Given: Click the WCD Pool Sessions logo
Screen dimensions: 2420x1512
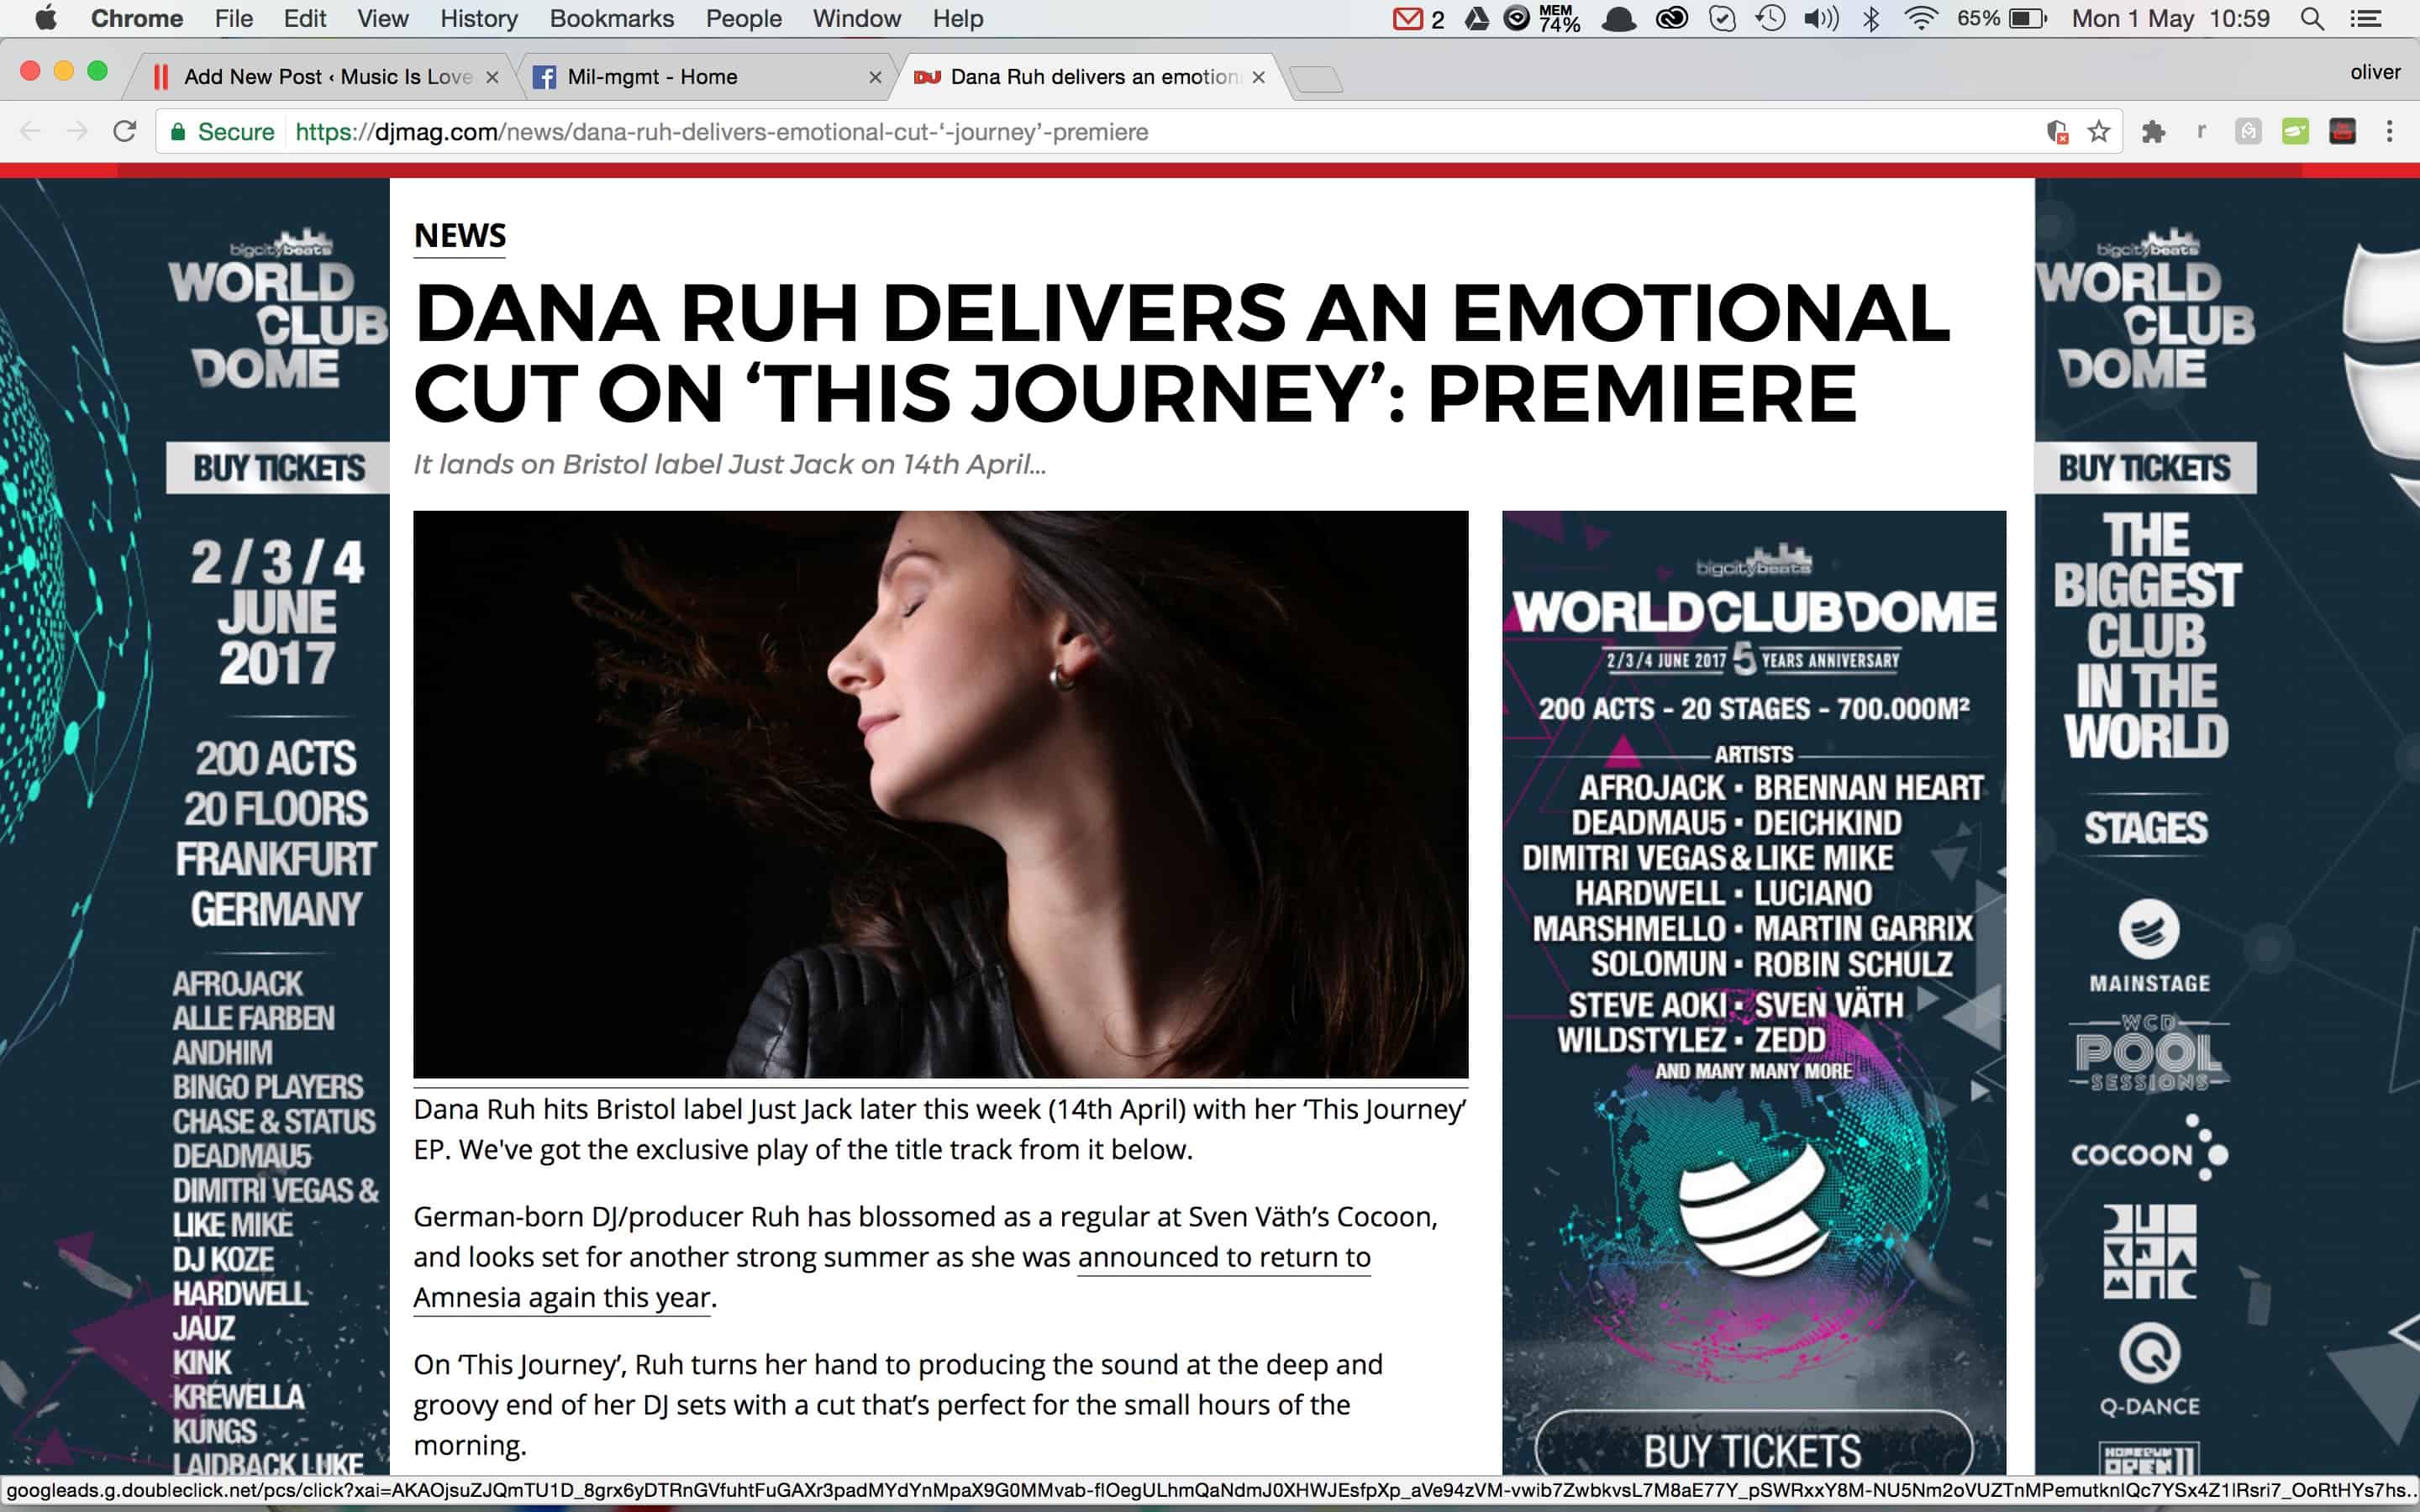Looking at the screenshot, I should 2149,1053.
